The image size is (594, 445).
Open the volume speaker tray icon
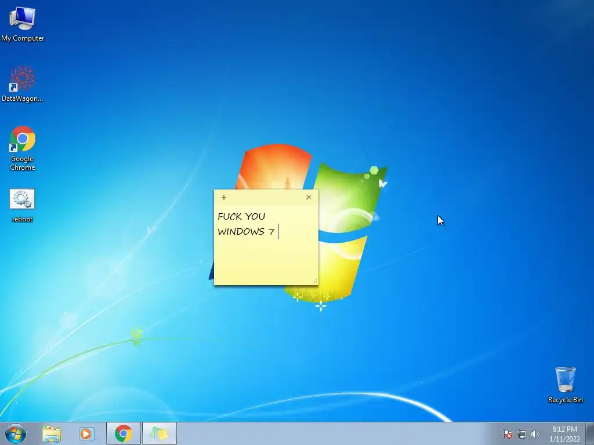(x=535, y=434)
